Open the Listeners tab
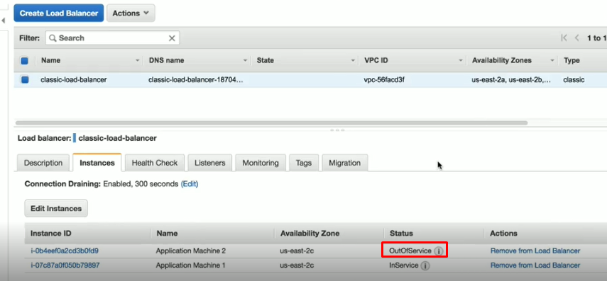 click(210, 163)
